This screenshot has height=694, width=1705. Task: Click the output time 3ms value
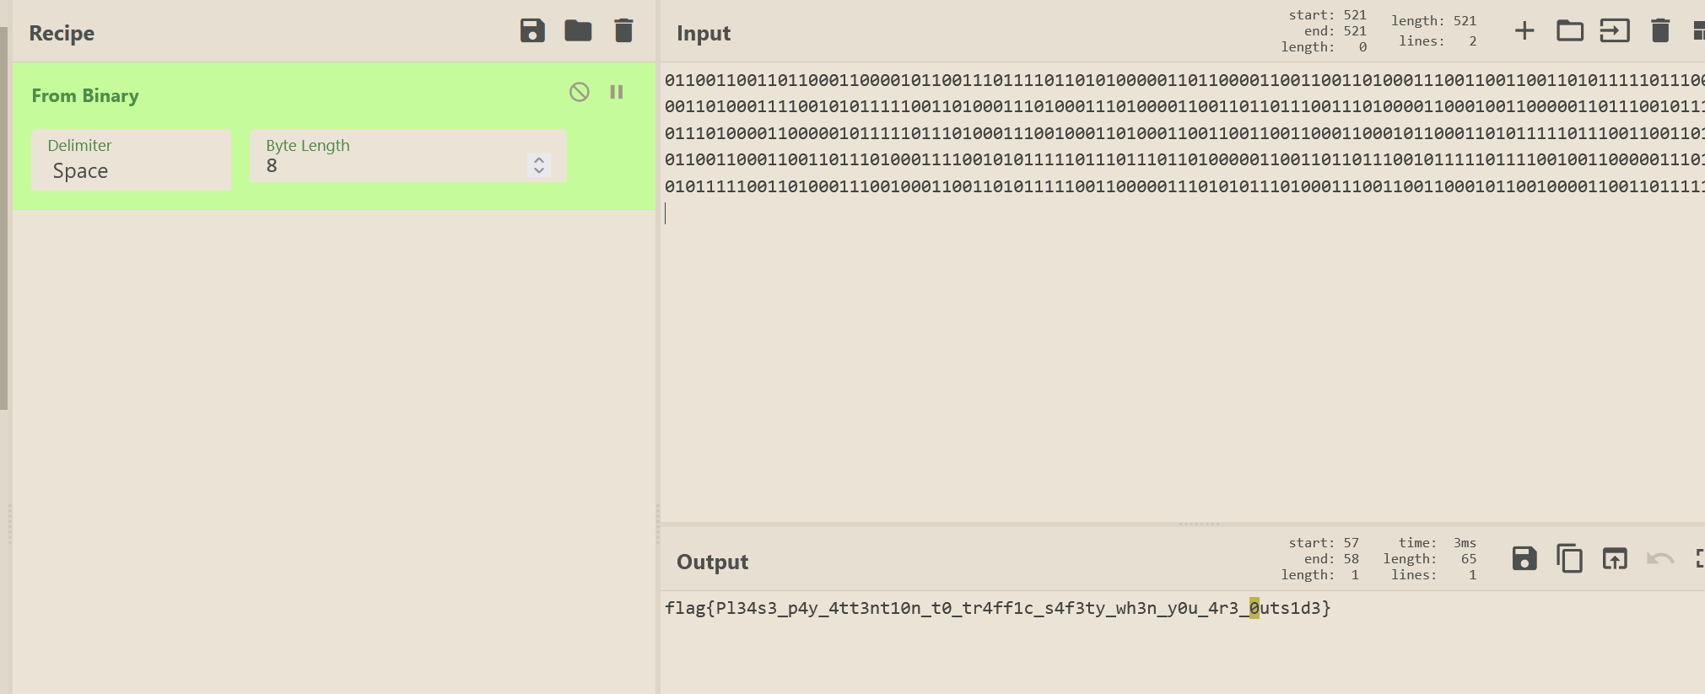coord(1465,543)
